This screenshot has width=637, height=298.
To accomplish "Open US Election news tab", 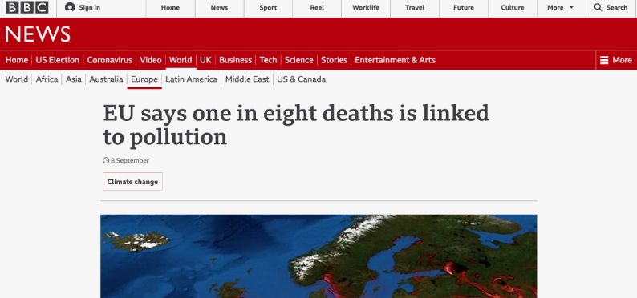I will pyautogui.click(x=57, y=60).
